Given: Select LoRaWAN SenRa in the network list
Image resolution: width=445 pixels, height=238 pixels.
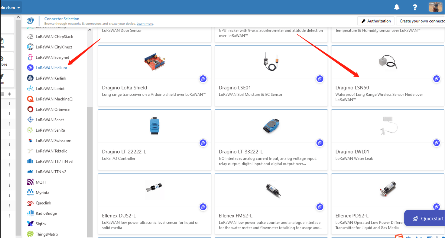Looking at the screenshot, I should (x=50, y=130).
